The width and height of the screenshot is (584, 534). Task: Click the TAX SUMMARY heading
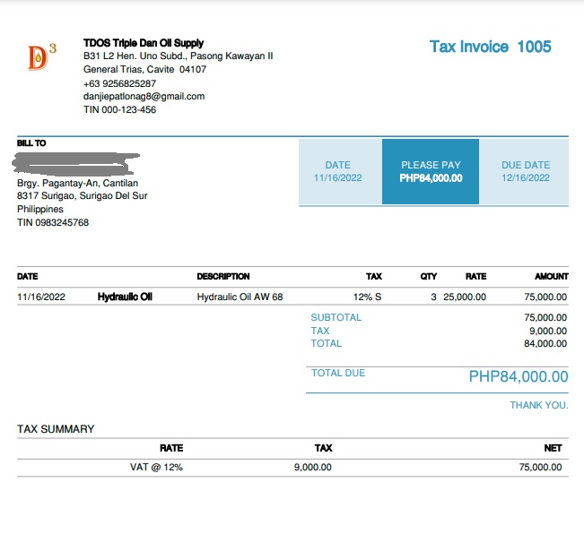56,429
